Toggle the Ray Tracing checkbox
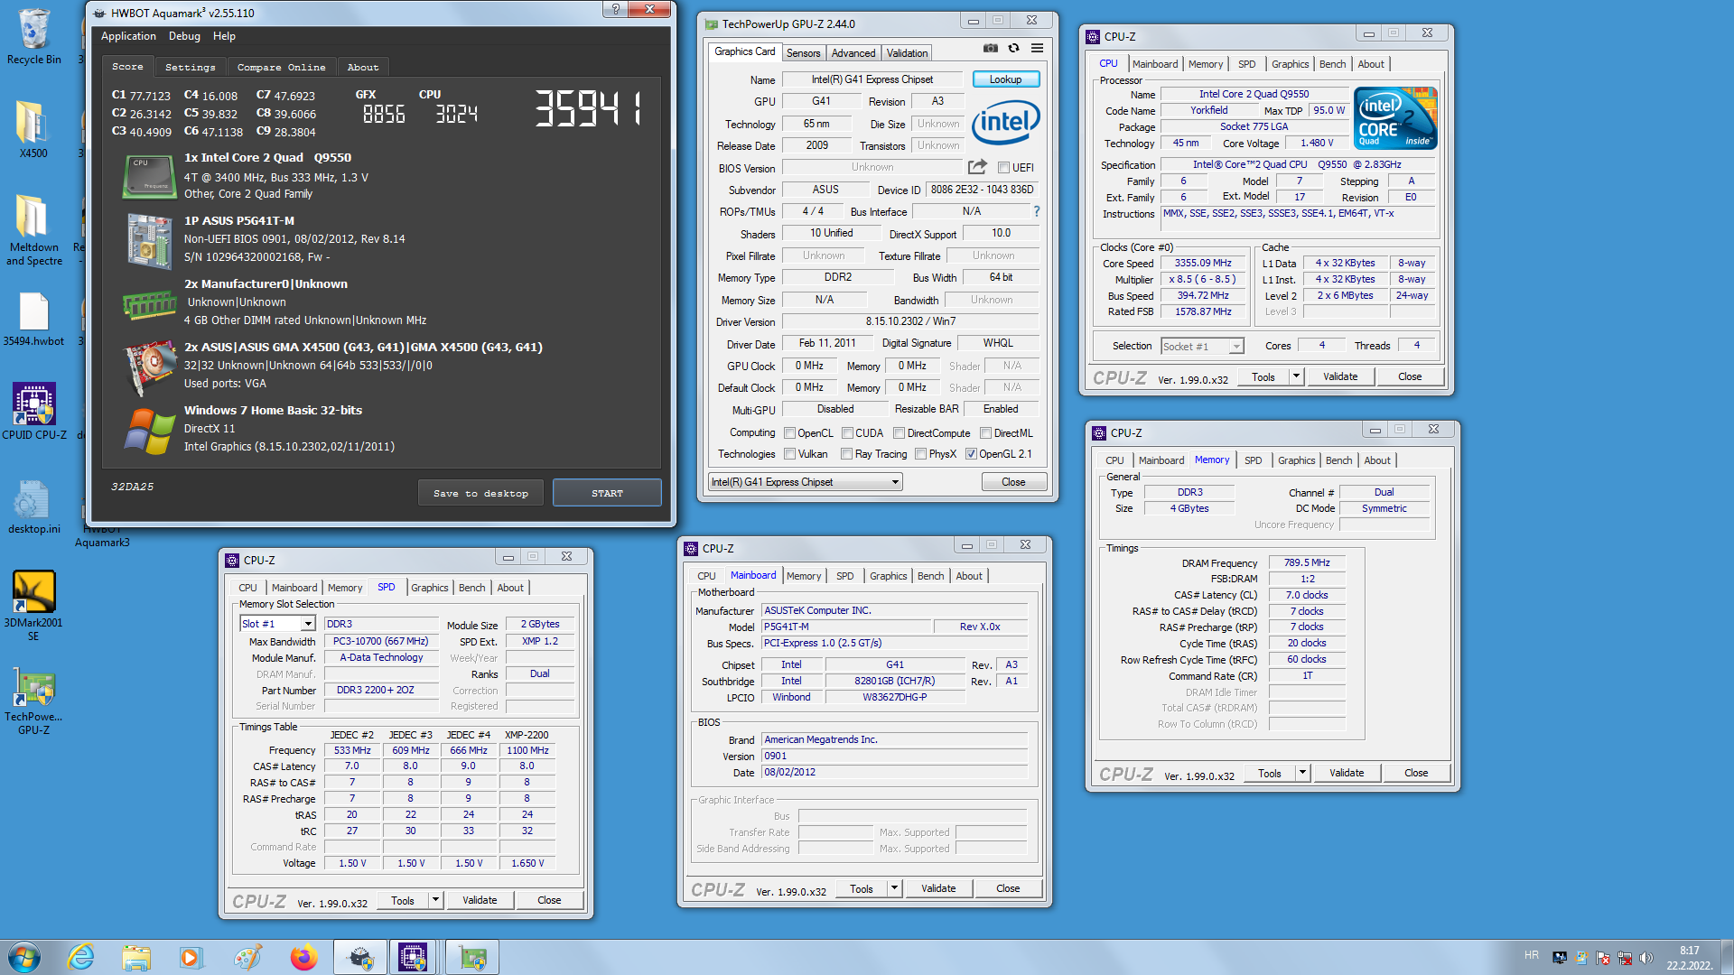The height and width of the screenshot is (975, 1734). pyautogui.click(x=846, y=454)
